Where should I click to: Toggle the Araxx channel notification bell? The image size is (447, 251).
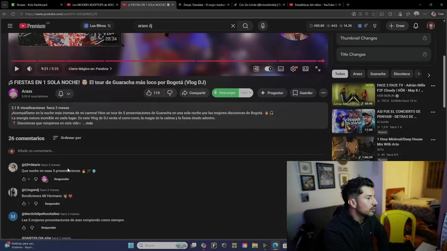tap(61, 93)
